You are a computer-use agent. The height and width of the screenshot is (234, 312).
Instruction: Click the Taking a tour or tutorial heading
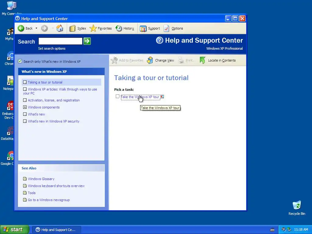point(151,78)
